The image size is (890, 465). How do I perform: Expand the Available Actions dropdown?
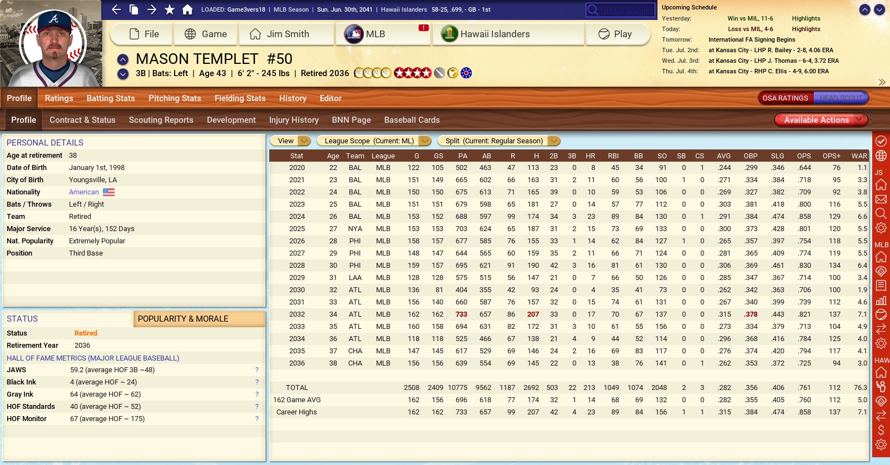pos(821,120)
